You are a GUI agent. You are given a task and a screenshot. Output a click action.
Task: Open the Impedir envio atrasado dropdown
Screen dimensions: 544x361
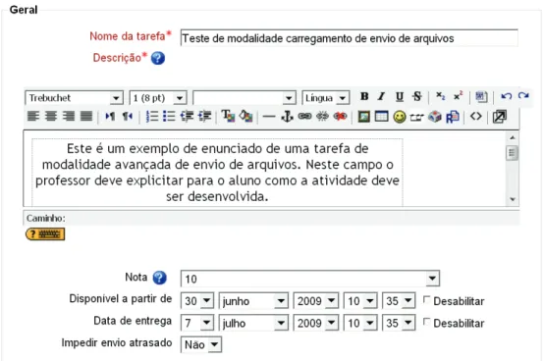tap(201, 344)
